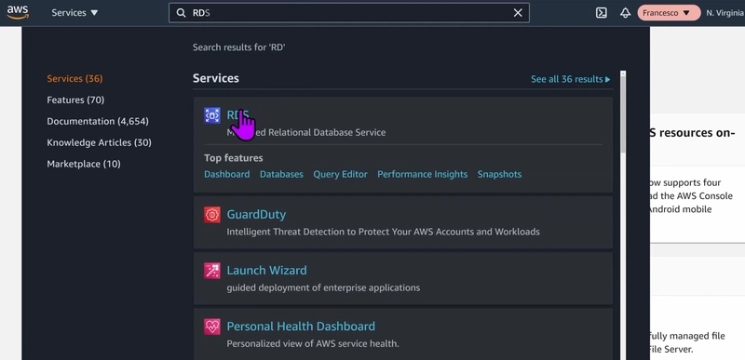Open the N. Virginia region selector
The height and width of the screenshot is (360, 745).
tap(725, 13)
